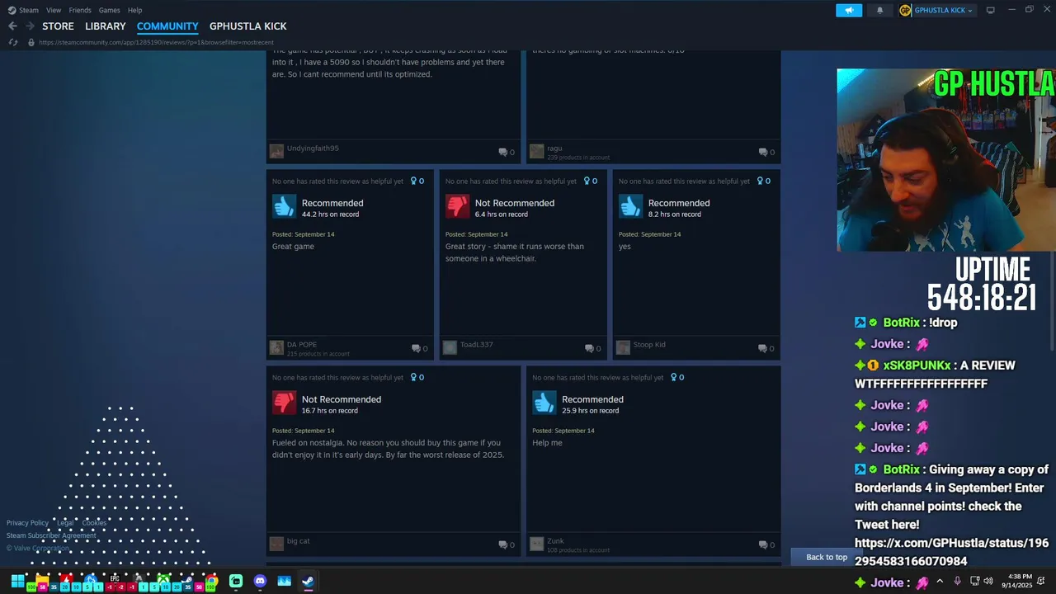This screenshot has width=1056, height=594.
Task: Open comments on Undyingfaith95's review
Action: [507, 152]
